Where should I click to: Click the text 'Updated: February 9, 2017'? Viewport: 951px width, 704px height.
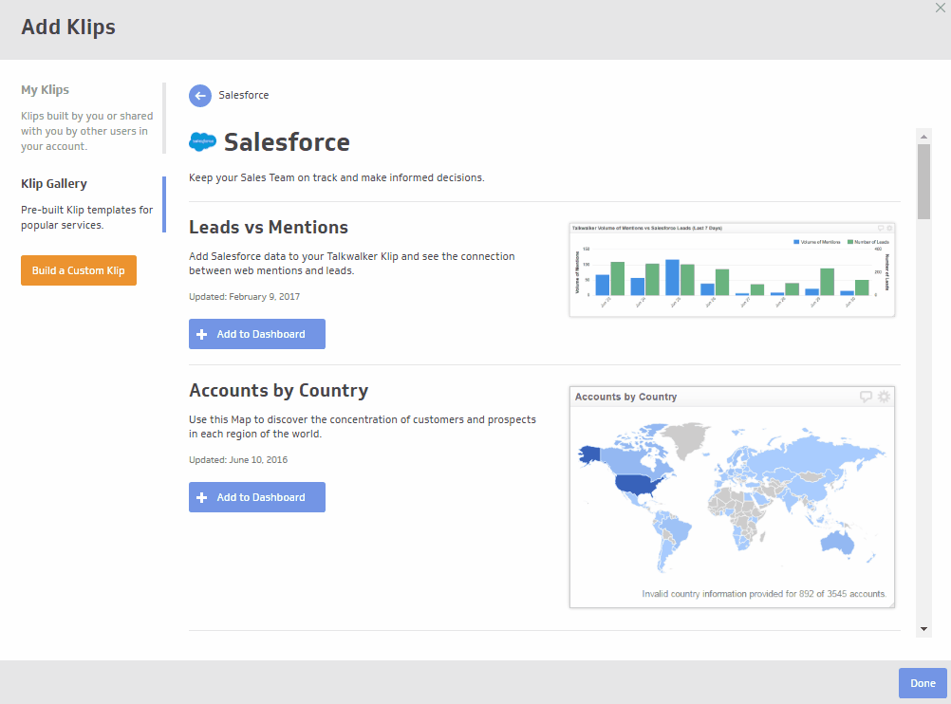pyautogui.click(x=245, y=297)
